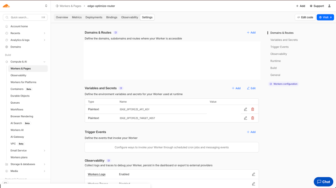Viewport: 336px width, 188px height.
Task: Click the Account home house icon
Action: (7, 26)
